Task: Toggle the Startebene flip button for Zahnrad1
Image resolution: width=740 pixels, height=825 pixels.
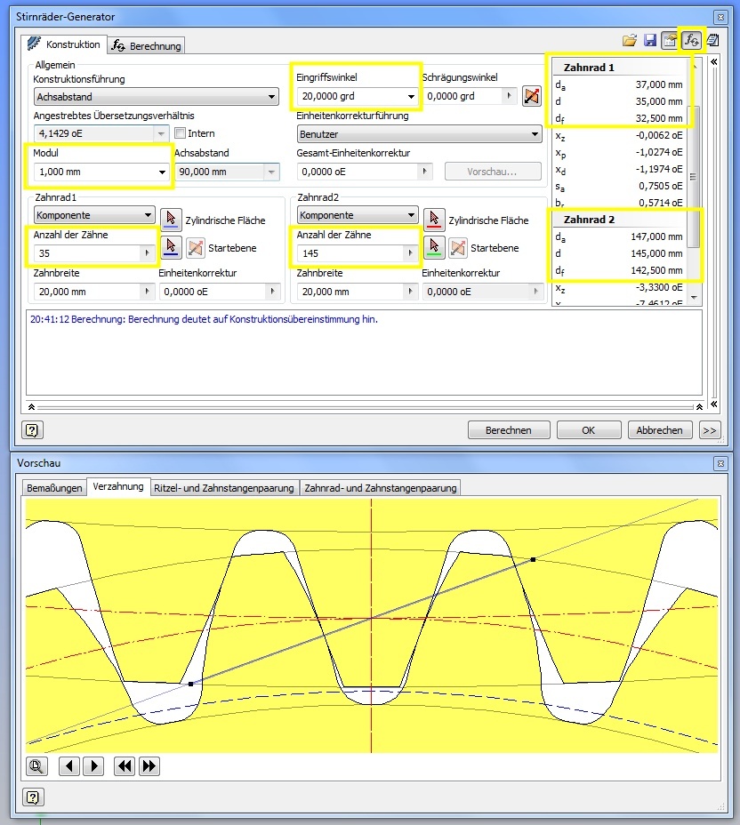Action: pyautogui.click(x=196, y=248)
